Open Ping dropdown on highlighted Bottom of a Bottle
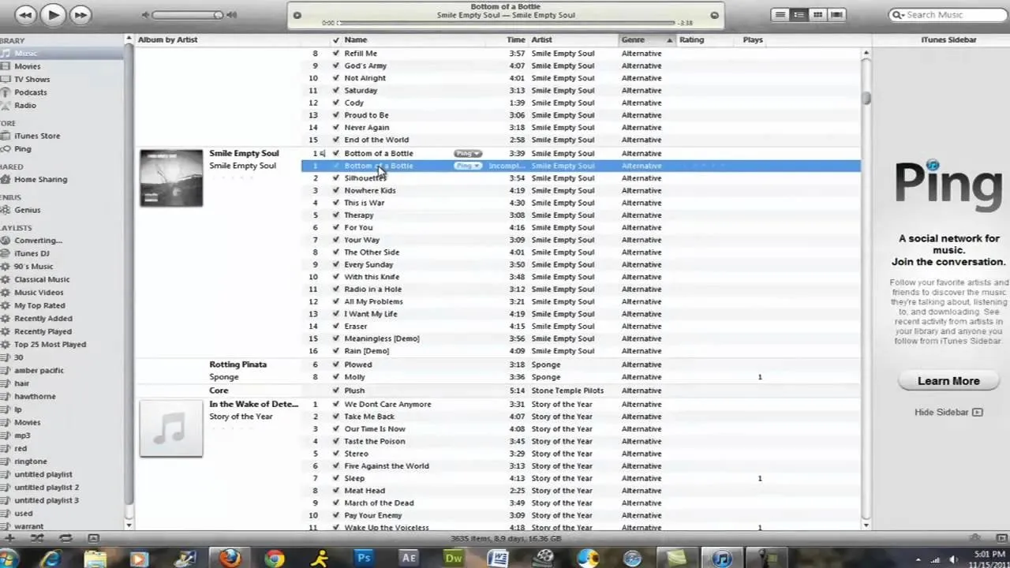 click(468, 166)
